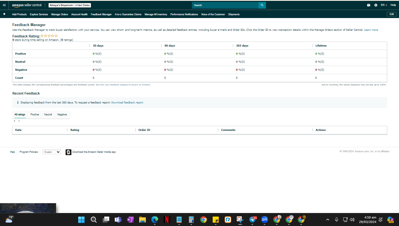Open the Windows Start menu
The height and width of the screenshot is (226, 399).
81,220
